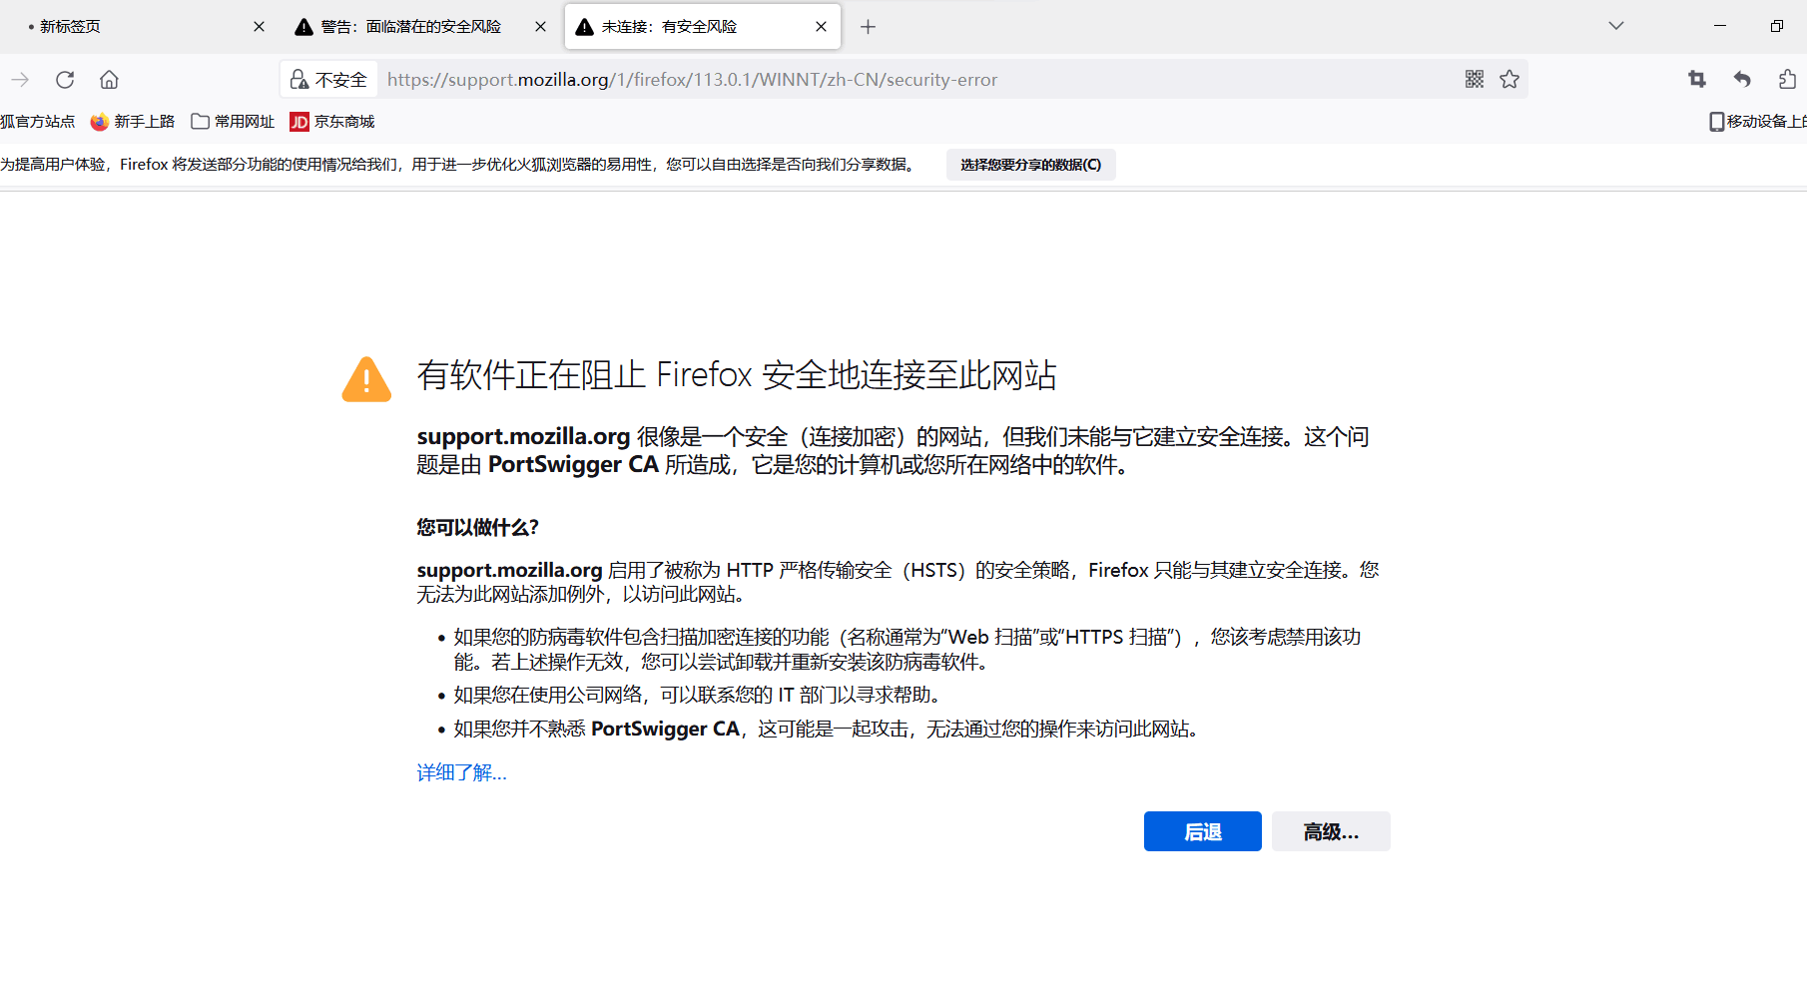The image size is (1807, 983).
Task: Open the 常用网址 bookmark folder
Action: coord(233,122)
